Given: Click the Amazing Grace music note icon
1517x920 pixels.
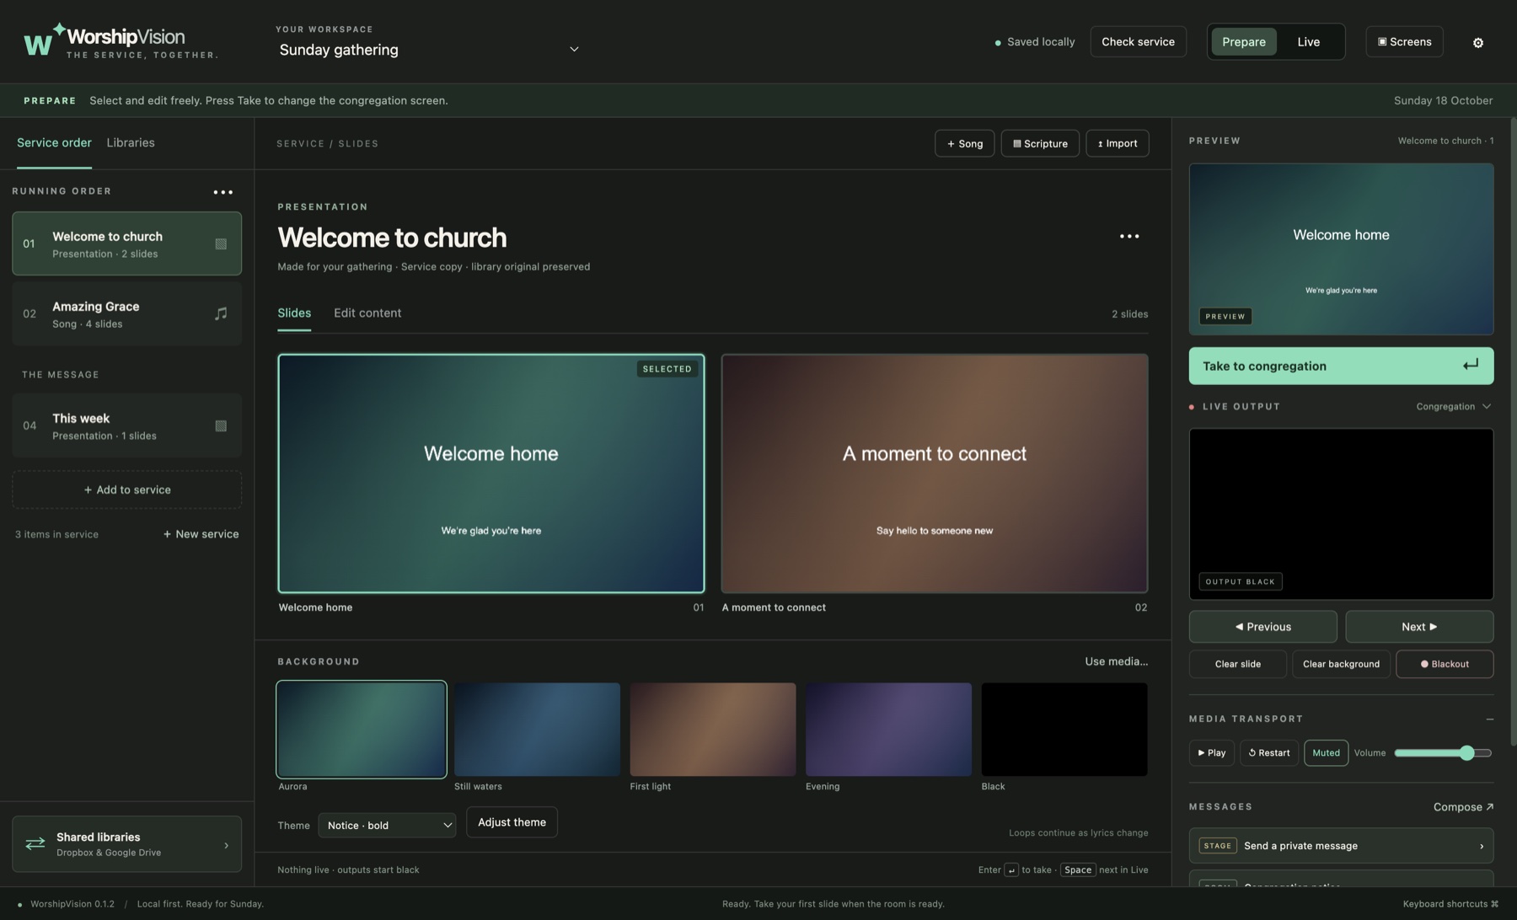Looking at the screenshot, I should [x=221, y=313].
